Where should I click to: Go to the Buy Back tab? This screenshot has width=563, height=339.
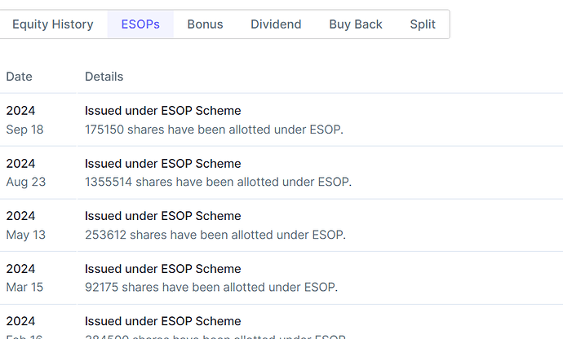tap(356, 24)
